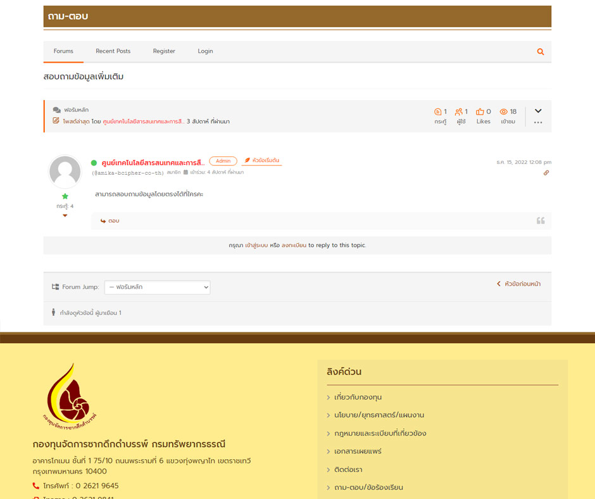The image size is (595, 499).
Task: Open the เอกสารเผยแพร่ quick link
Action: tap(358, 452)
